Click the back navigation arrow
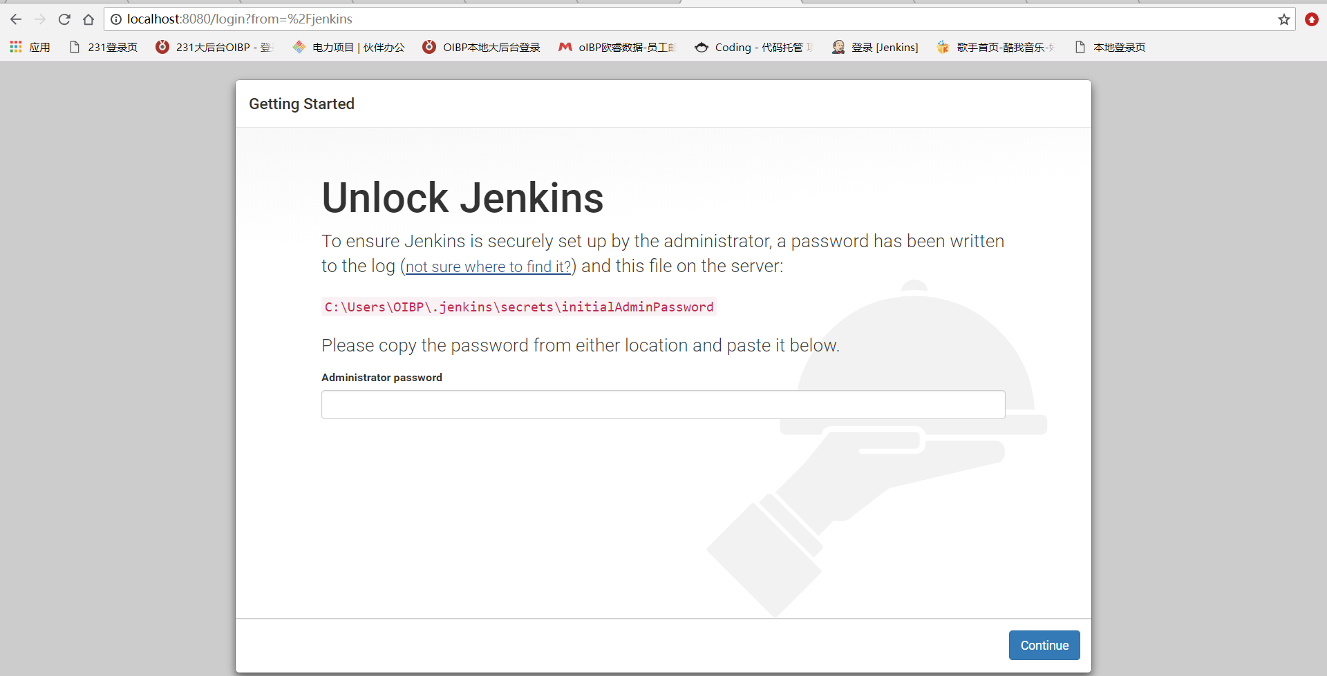This screenshot has height=676, width=1327. tap(15, 19)
